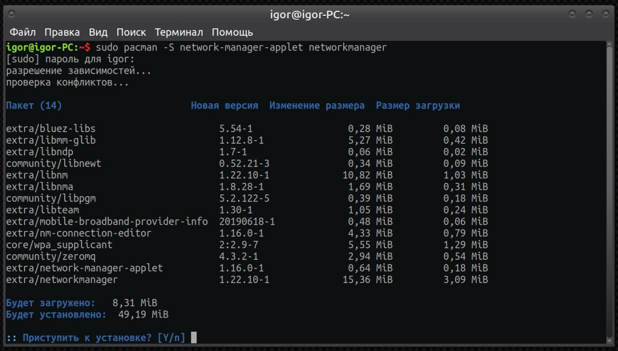Click the 'Размер загрузки' column header

(418, 106)
